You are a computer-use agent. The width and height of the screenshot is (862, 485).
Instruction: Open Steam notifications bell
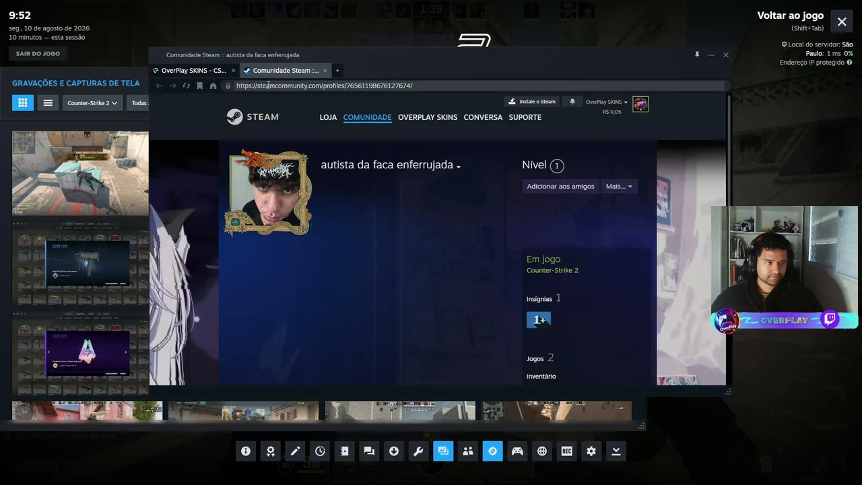572,102
